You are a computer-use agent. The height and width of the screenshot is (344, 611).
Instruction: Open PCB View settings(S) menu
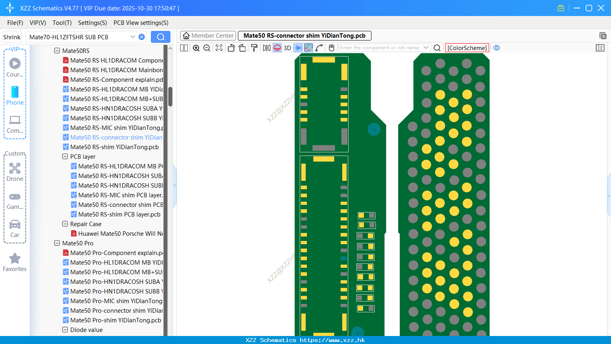(x=141, y=23)
